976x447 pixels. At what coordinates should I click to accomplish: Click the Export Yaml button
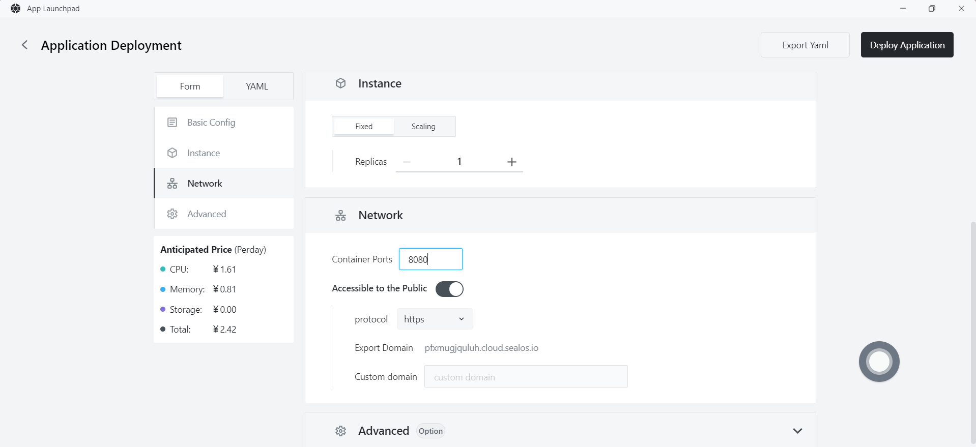pyautogui.click(x=805, y=45)
